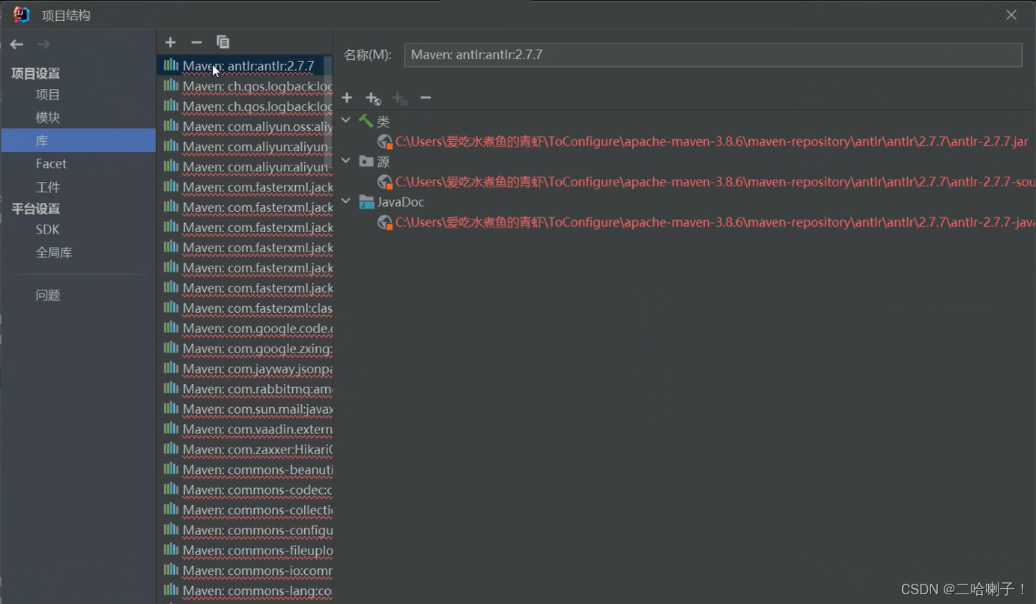The height and width of the screenshot is (604, 1036).
Task: Open 问题 problems section
Action: click(x=48, y=296)
